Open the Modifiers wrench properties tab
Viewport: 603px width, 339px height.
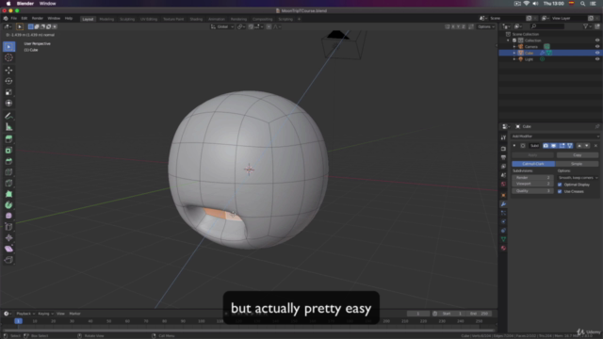[503, 204]
